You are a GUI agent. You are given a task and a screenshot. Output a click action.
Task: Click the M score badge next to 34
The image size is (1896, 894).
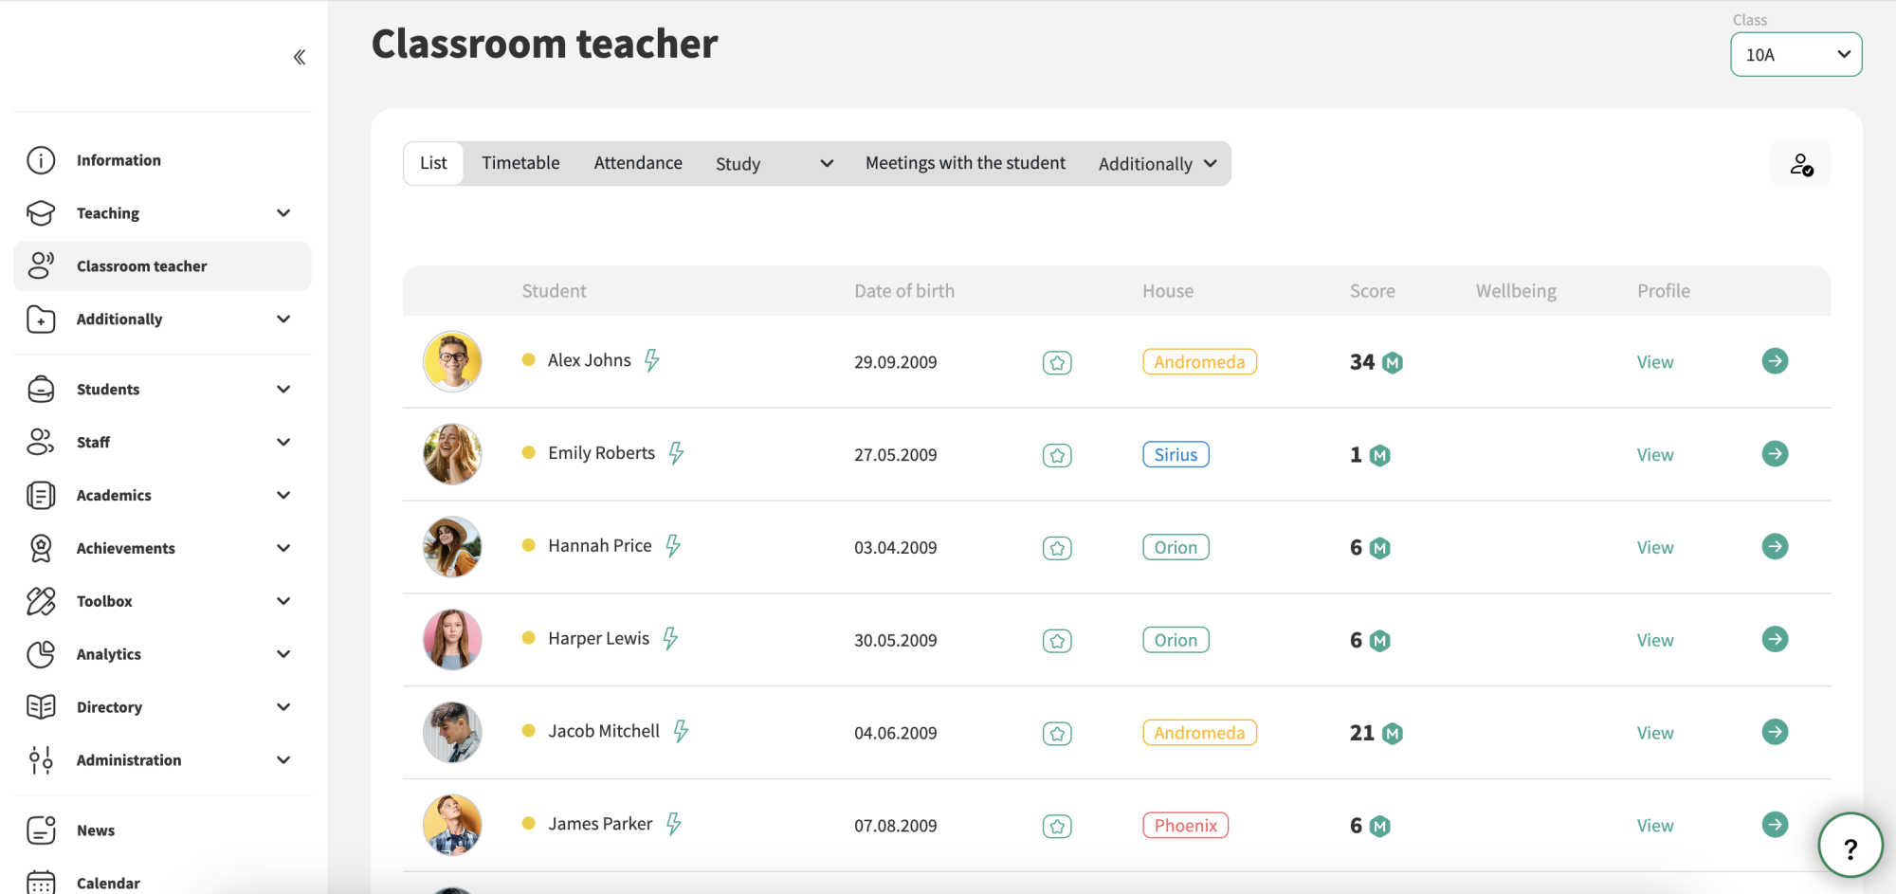point(1393,362)
